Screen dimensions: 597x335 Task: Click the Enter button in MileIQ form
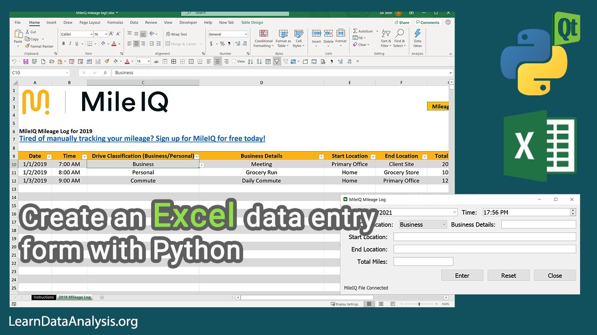(462, 275)
